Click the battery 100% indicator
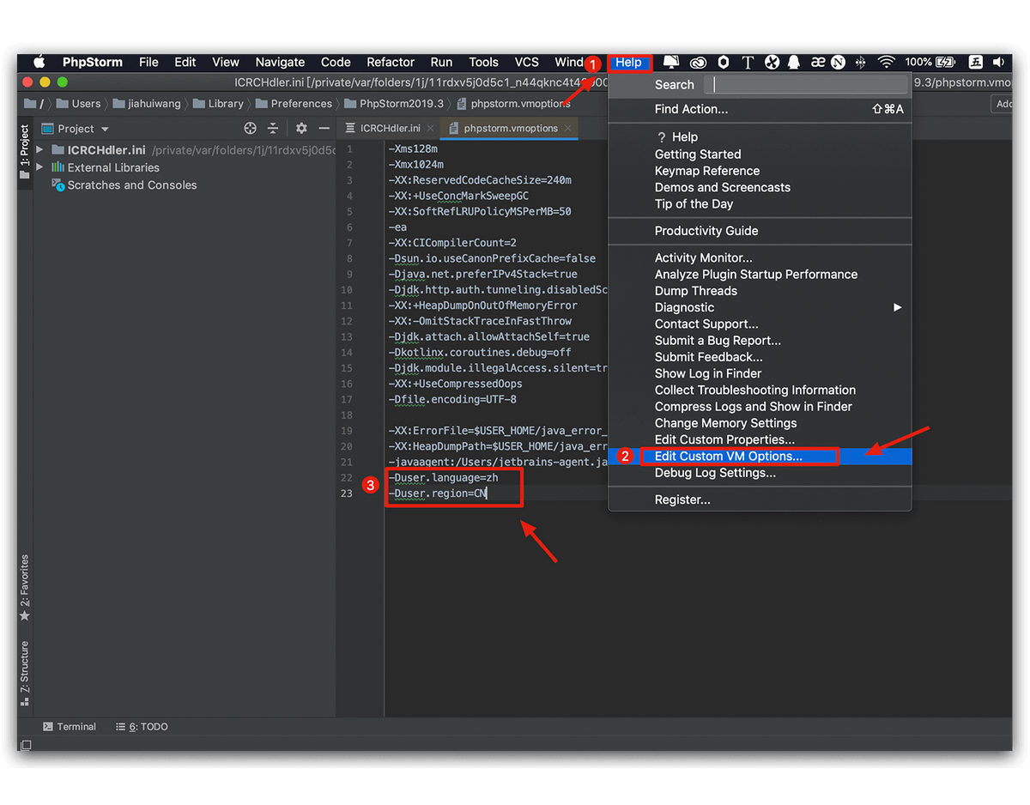Screen dimensions: 1030x805 930,62
